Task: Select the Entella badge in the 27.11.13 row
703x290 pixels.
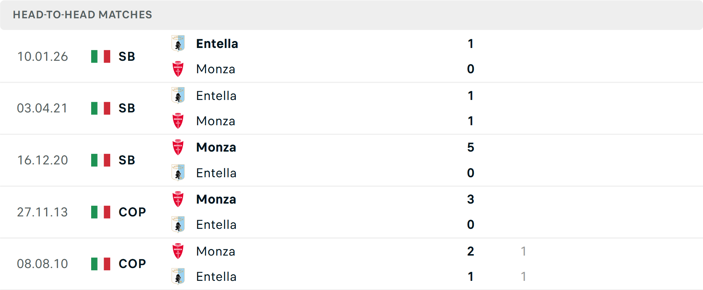Action: 178,224
